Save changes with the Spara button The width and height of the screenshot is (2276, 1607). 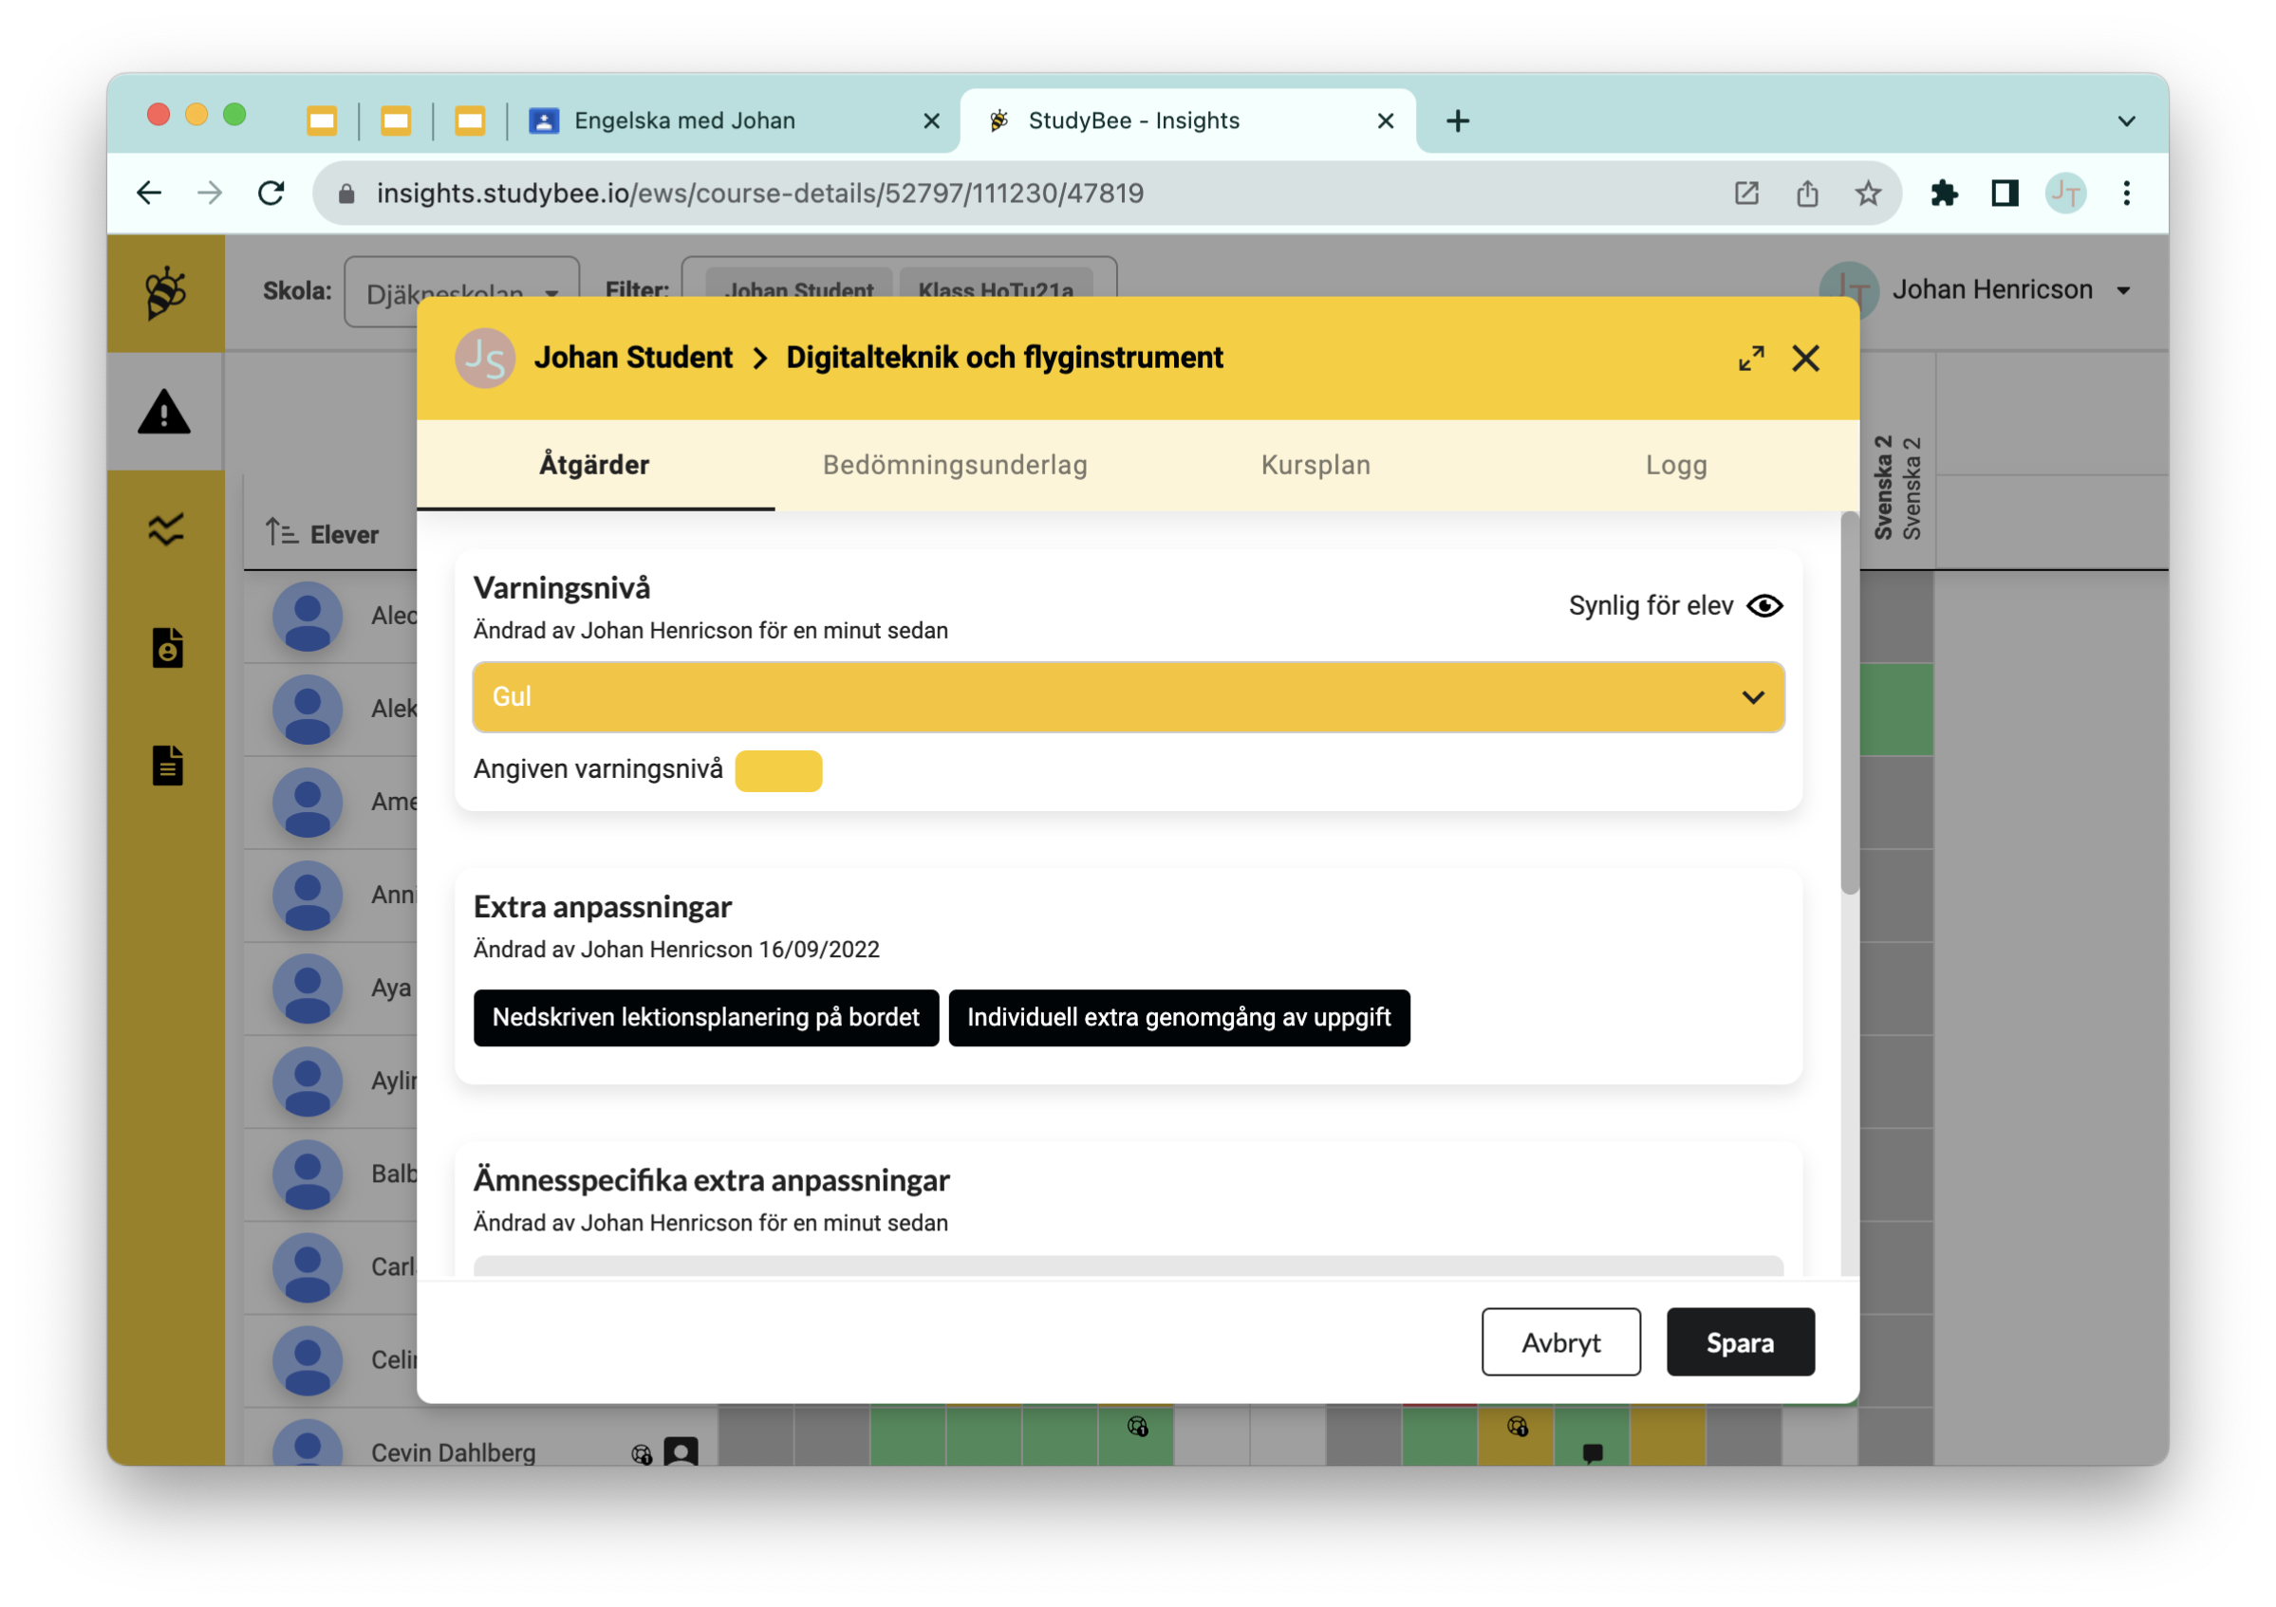pyautogui.click(x=1740, y=1342)
